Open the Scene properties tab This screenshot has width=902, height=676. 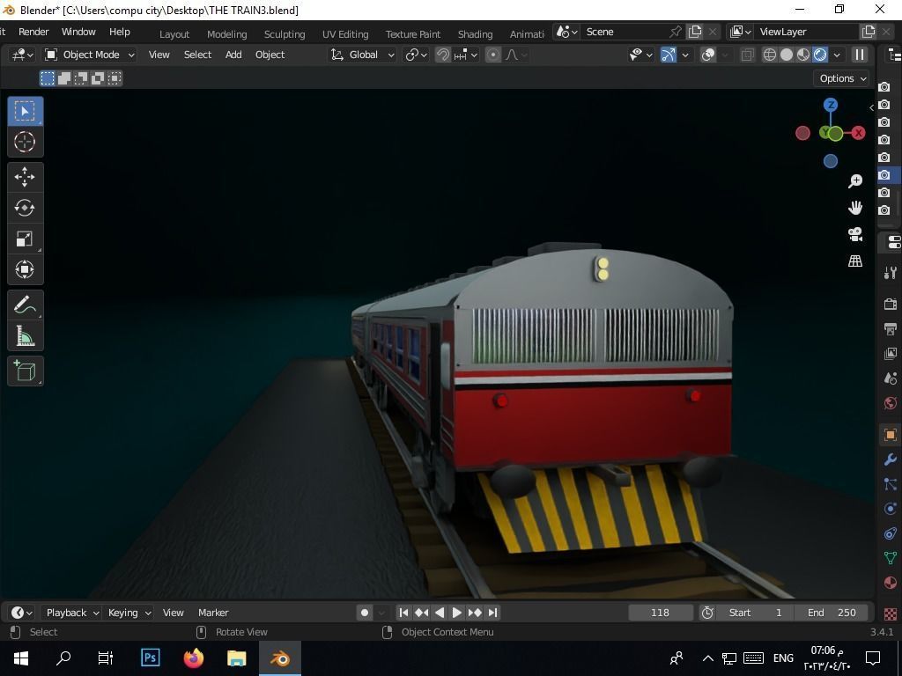pyautogui.click(x=890, y=378)
